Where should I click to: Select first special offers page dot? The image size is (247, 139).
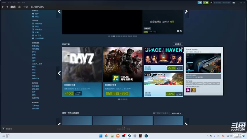point(119,99)
